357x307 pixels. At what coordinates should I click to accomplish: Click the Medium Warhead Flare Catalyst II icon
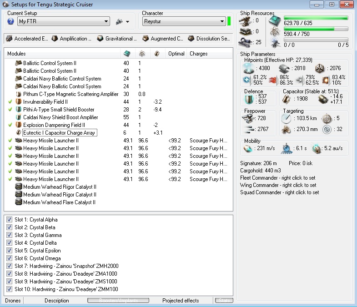pos(19,202)
